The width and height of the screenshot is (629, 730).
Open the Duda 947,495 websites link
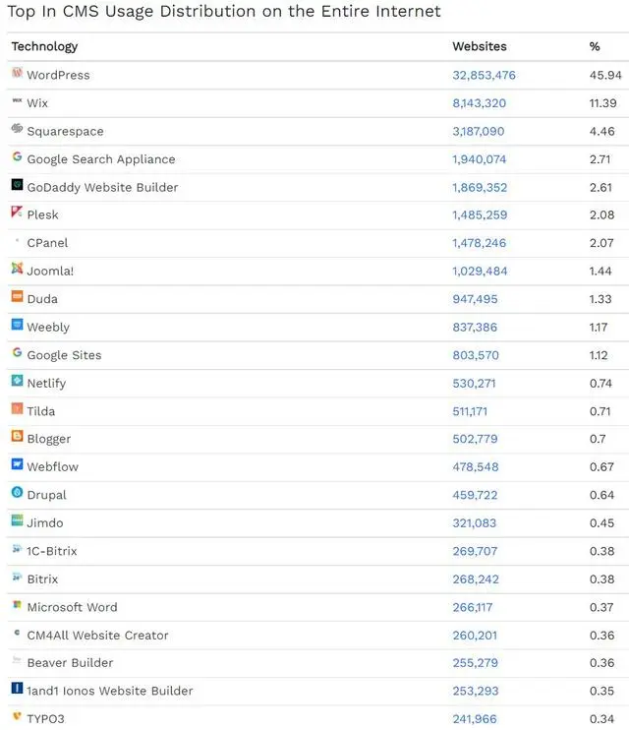tap(475, 299)
